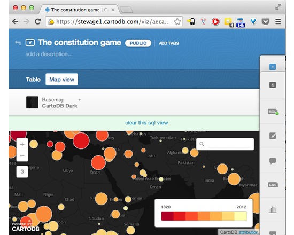Viewport: 294px width, 235px height.
Task: Click the Pocket extension icon
Action: [x=266, y=22]
